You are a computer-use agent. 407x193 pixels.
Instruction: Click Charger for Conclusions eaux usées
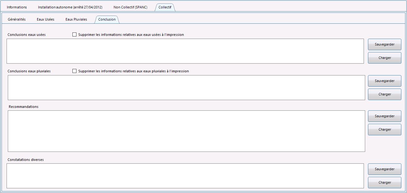(x=385, y=58)
